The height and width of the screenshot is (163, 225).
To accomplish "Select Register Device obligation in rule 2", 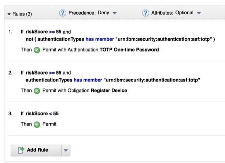I will pyautogui.click(x=109, y=91).
